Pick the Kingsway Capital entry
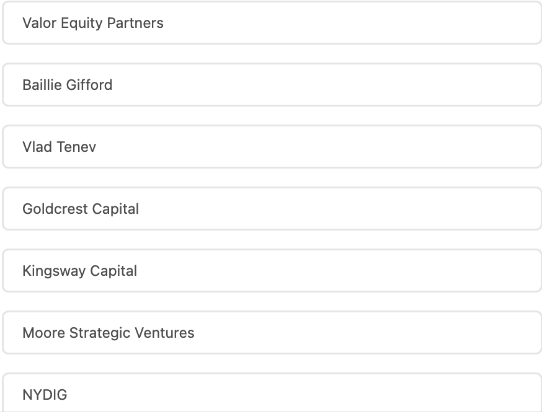The image size is (542, 414). tap(272, 271)
